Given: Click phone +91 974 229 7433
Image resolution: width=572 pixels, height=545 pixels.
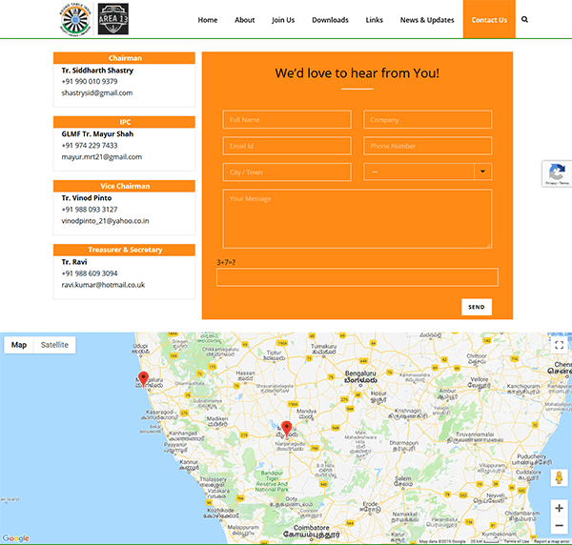Looking at the screenshot, I should 90,146.
